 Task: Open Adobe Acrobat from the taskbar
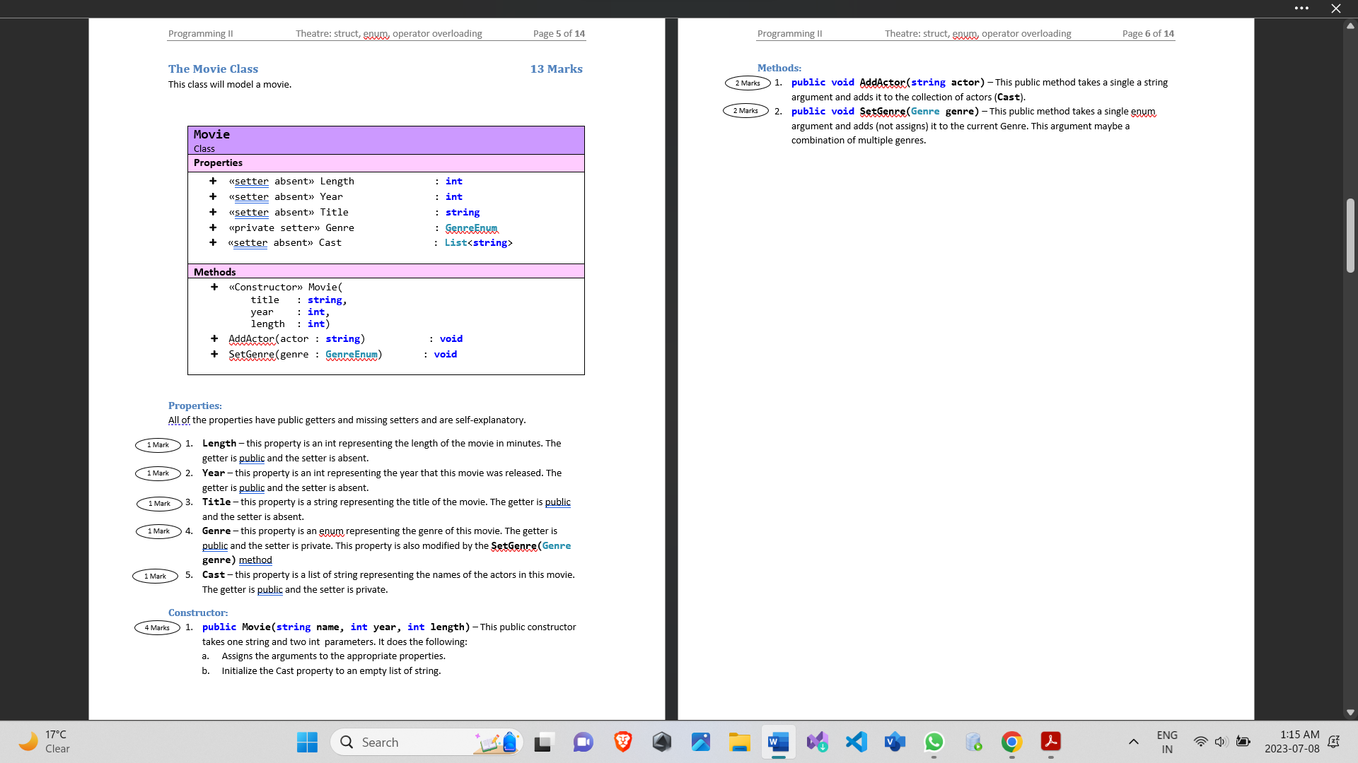point(1050,742)
